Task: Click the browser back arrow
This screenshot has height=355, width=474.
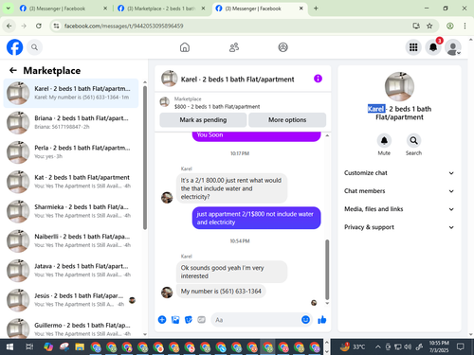Action: point(9,26)
